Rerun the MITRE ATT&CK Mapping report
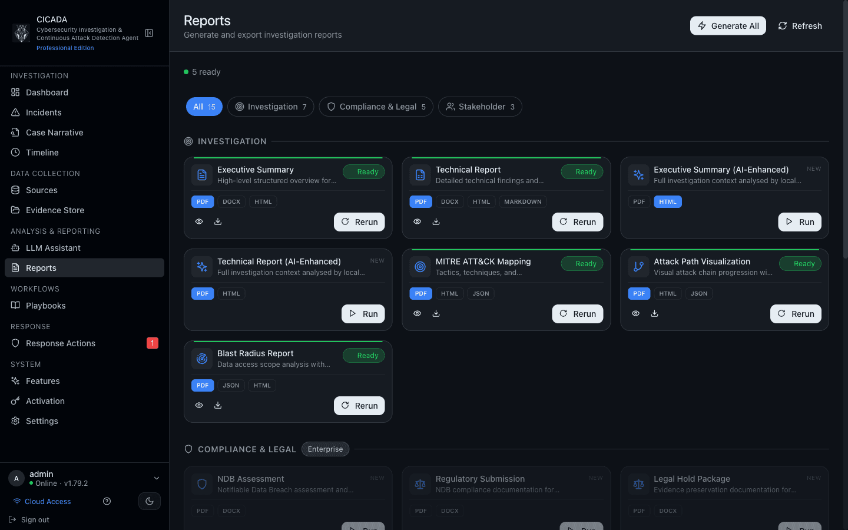 (578, 314)
